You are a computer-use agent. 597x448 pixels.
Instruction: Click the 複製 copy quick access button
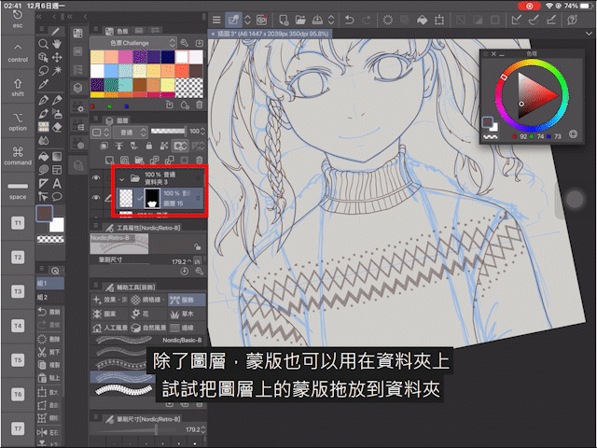pos(49,365)
